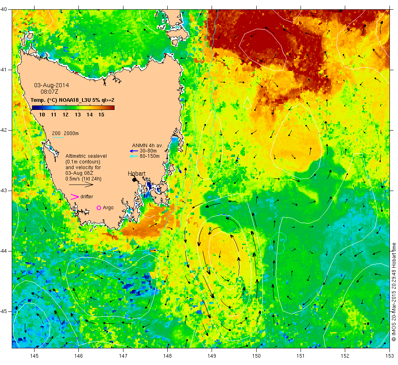Image resolution: width=398 pixels, height=365 pixels.
Task: Click the colorbar value 10
Action: 42,114
